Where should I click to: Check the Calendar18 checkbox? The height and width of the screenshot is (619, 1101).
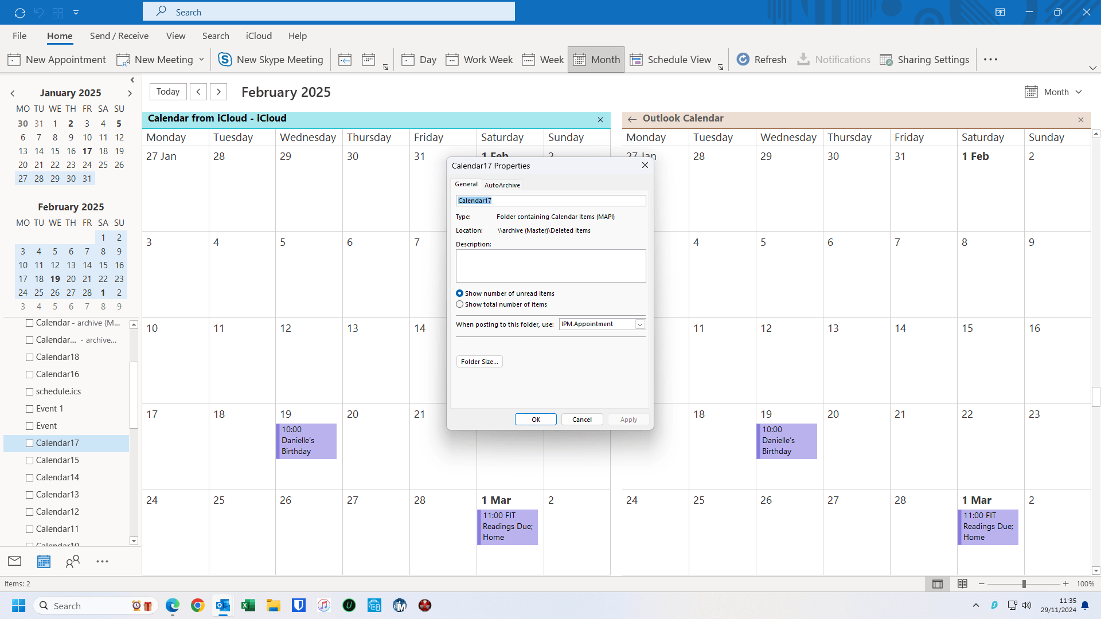30,357
